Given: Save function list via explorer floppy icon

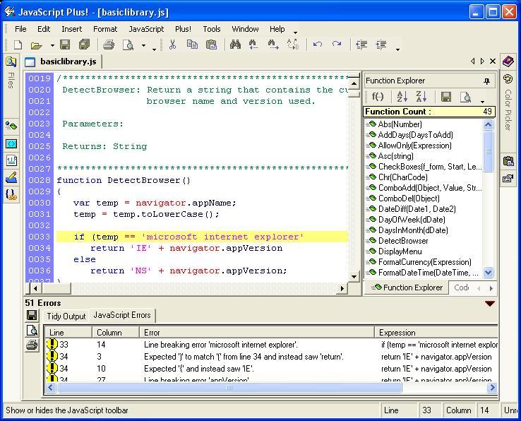Looking at the screenshot, I should click(446, 97).
